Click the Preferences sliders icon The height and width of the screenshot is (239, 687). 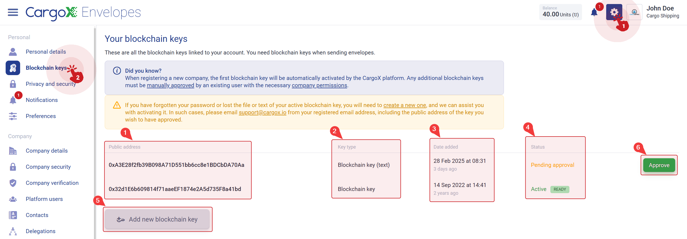coord(13,116)
